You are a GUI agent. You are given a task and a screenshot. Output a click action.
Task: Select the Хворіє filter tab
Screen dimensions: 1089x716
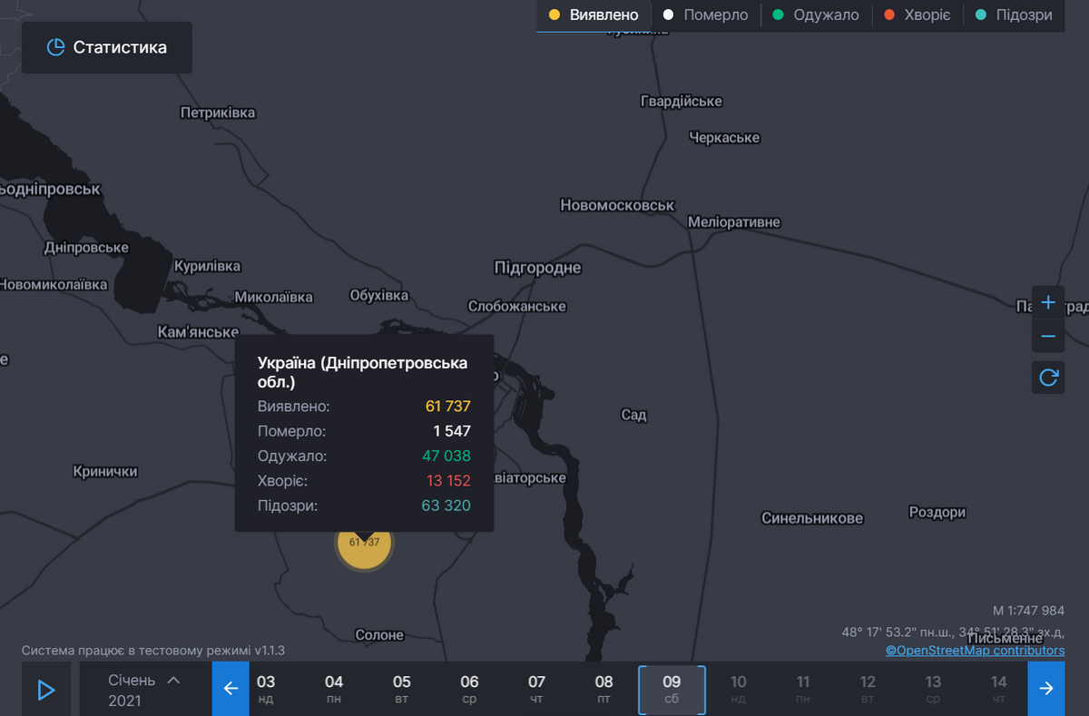917,15
